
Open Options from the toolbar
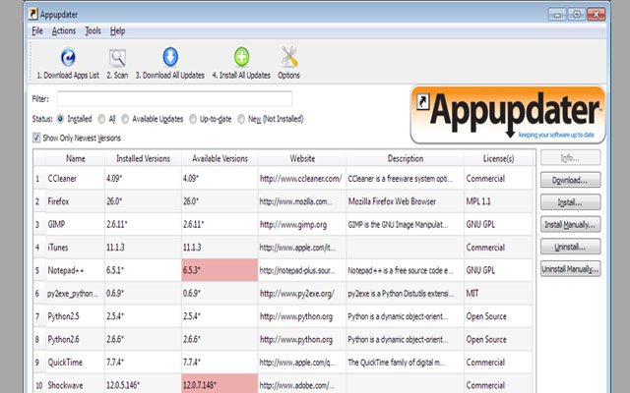coord(289,57)
